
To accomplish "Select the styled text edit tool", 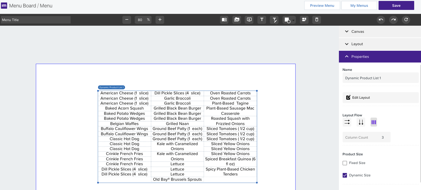I will (x=274, y=20).
